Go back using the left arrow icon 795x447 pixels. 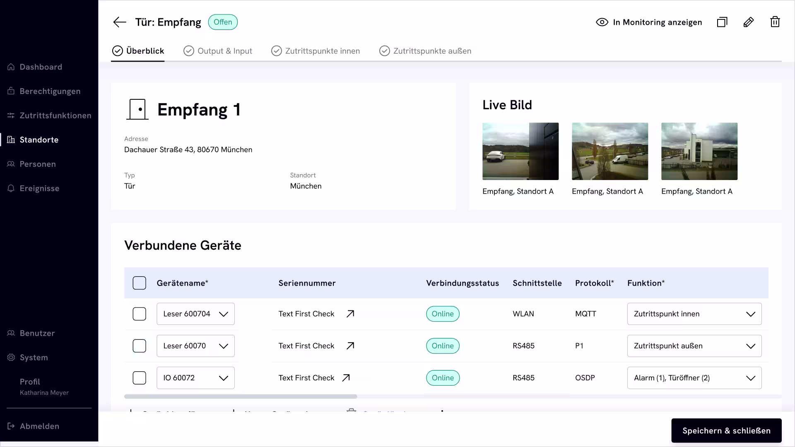(120, 22)
